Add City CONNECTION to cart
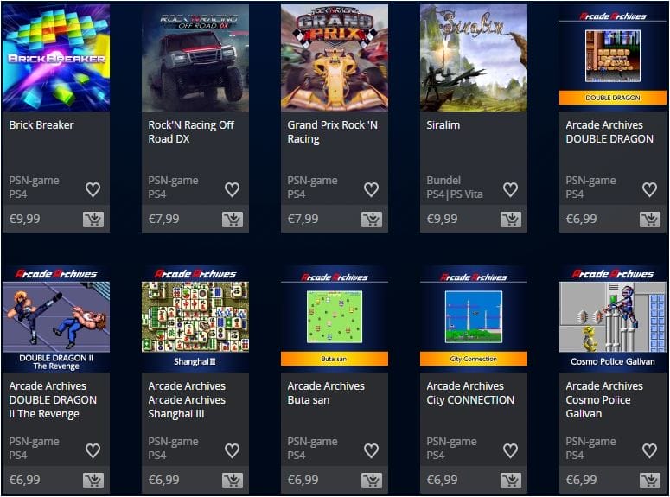The height and width of the screenshot is (497, 670). [511, 481]
